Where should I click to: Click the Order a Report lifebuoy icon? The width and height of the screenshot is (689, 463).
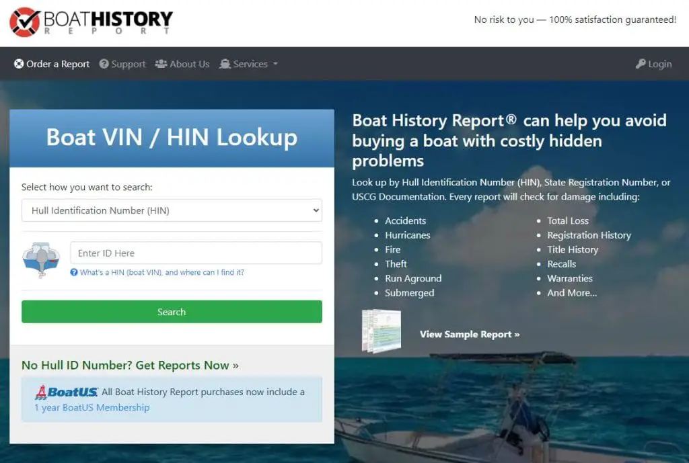[x=18, y=64]
